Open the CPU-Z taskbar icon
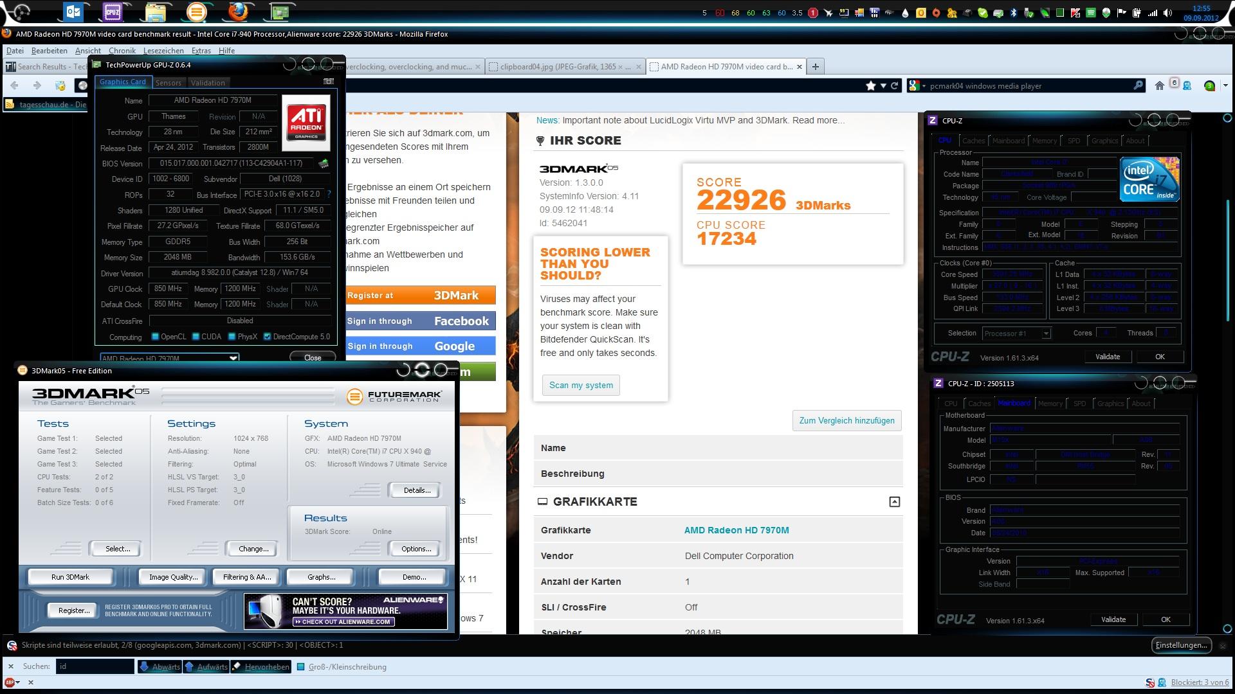This screenshot has width=1235, height=694. tap(113, 12)
